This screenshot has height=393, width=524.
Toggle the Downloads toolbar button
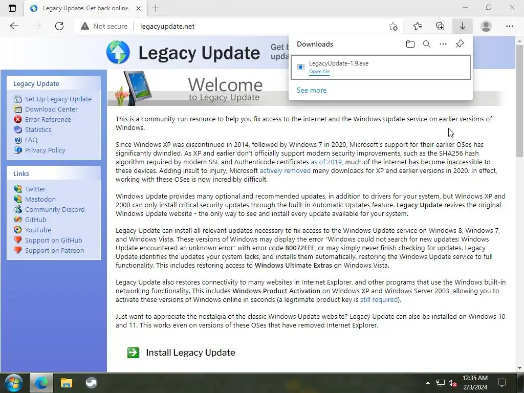[x=463, y=26]
